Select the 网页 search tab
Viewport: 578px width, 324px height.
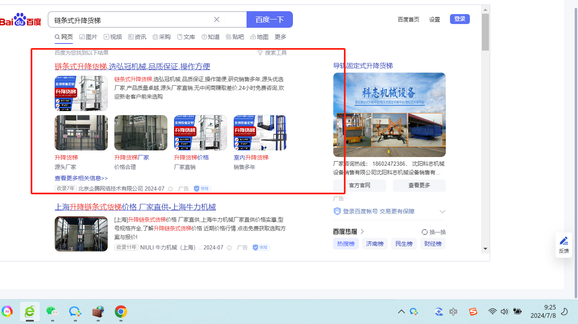tap(64, 37)
